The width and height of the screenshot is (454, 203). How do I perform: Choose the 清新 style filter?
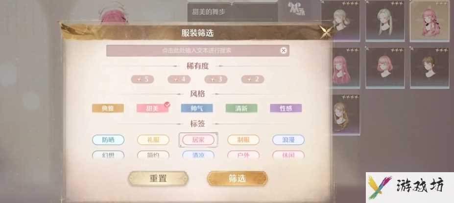click(x=241, y=109)
